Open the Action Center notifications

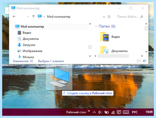119,112
